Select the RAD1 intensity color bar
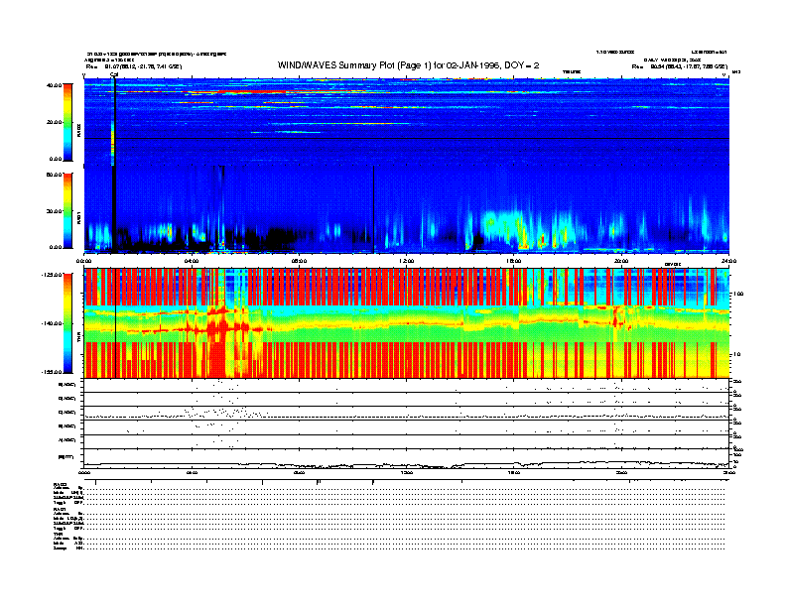The height and width of the screenshot is (607, 786). pyautogui.click(x=67, y=210)
